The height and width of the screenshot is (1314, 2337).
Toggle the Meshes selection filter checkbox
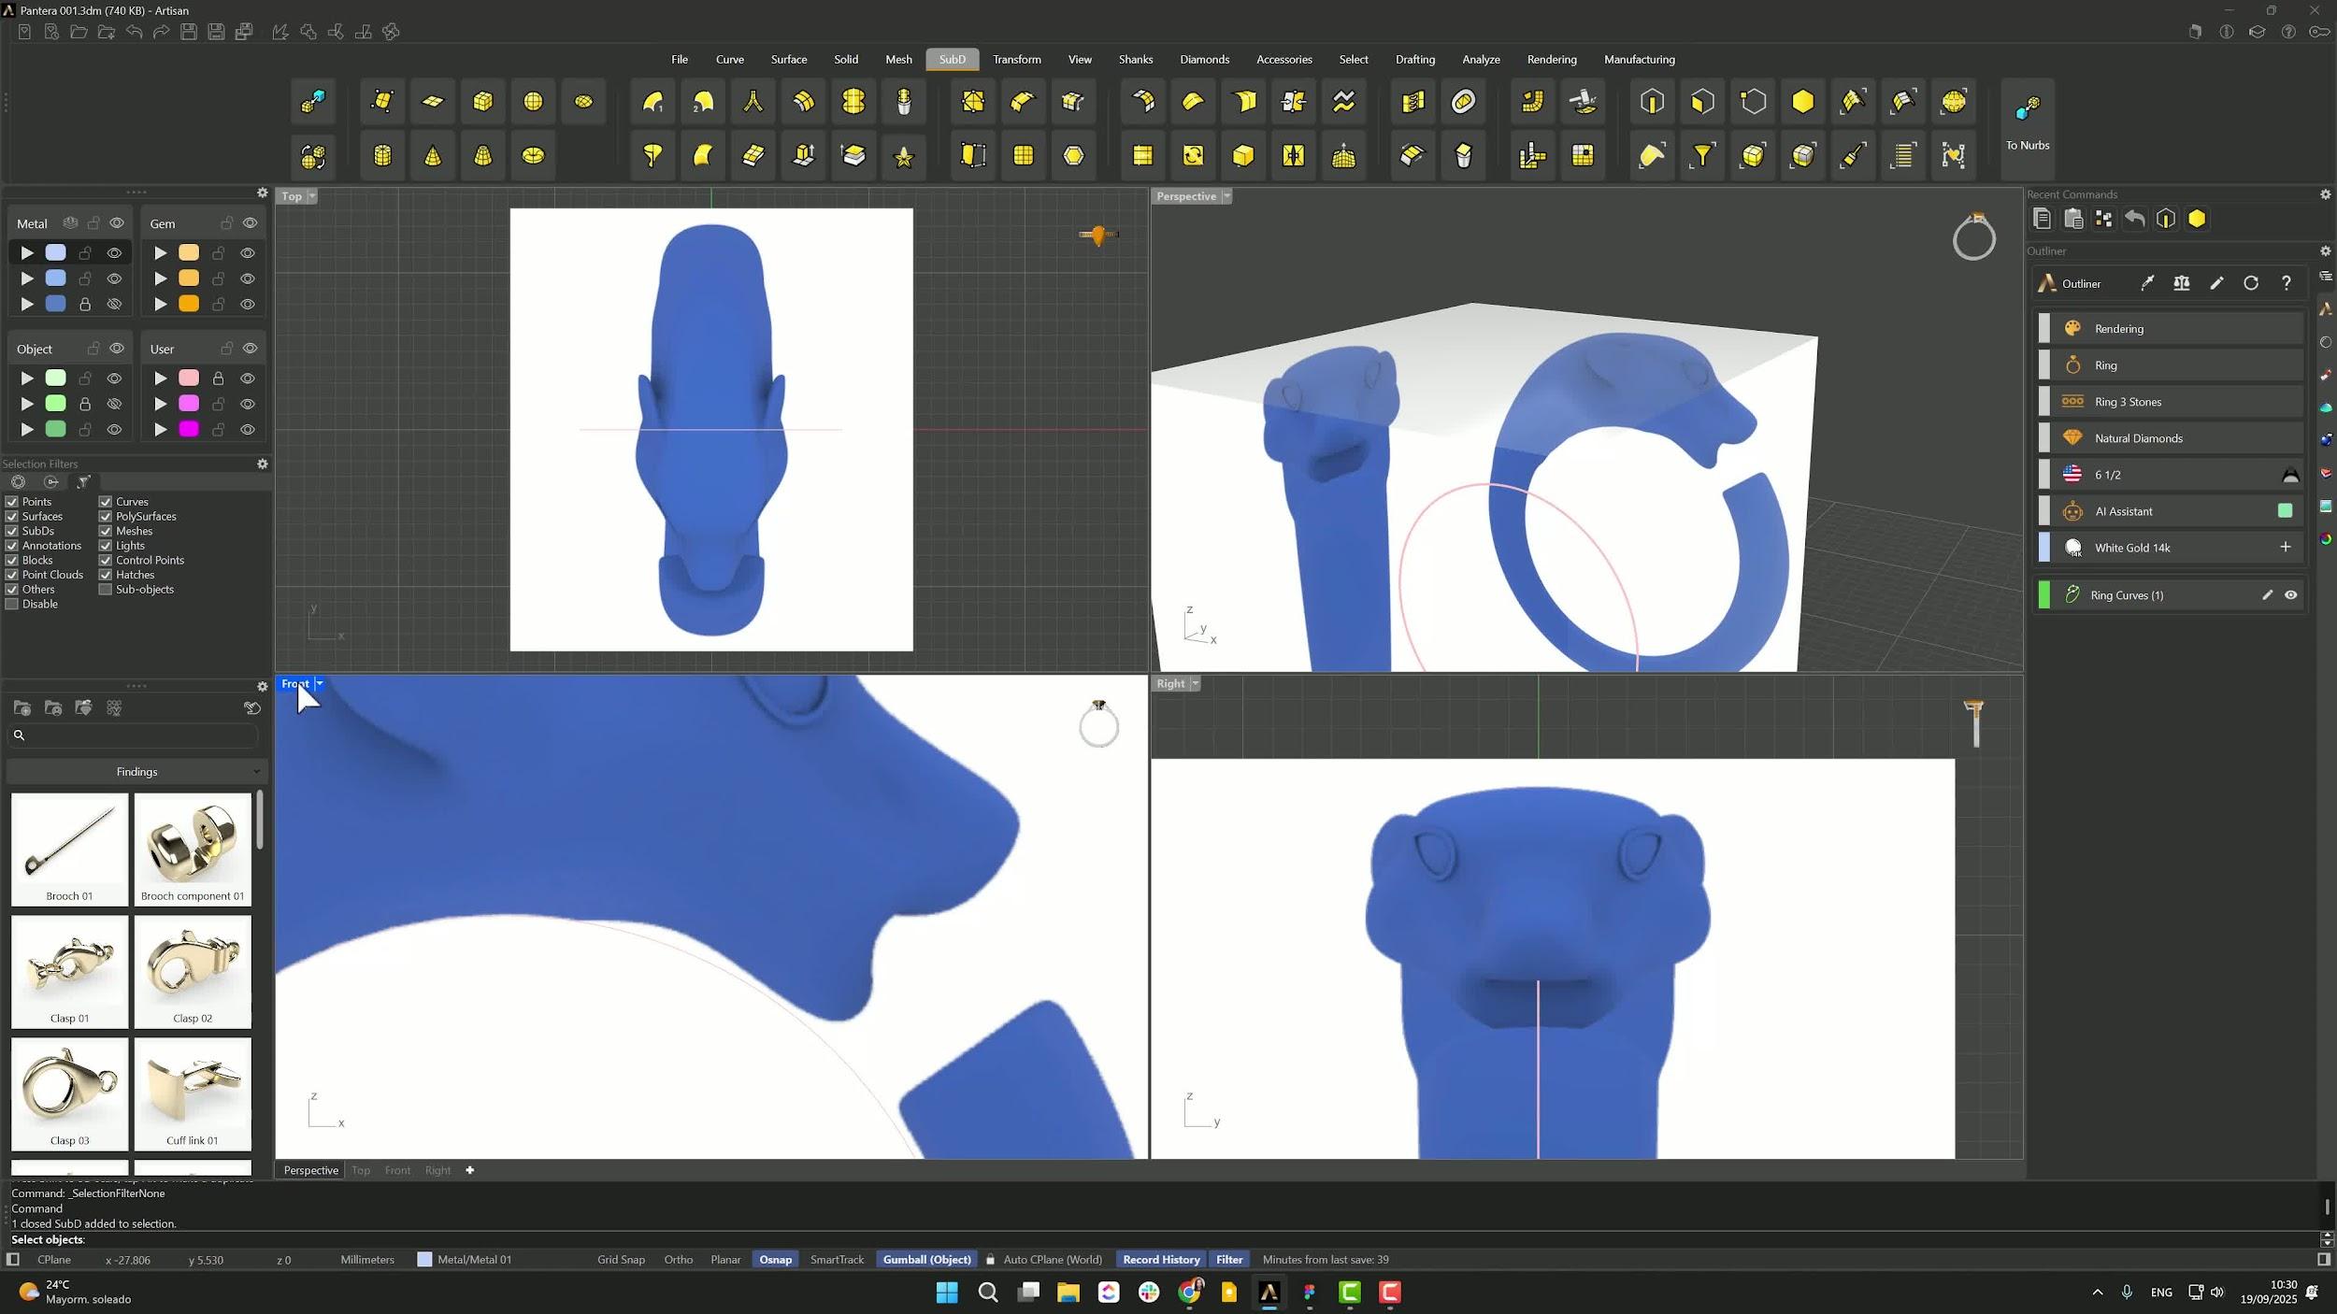106,531
